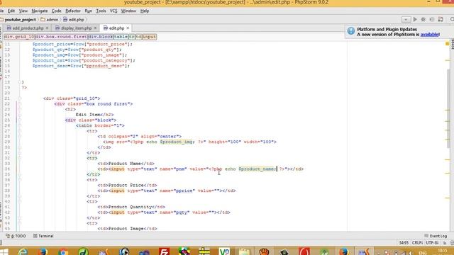The height and width of the screenshot is (255, 454).
Task: Select div.box.round.first structure breadcrumb
Action: click(61, 37)
